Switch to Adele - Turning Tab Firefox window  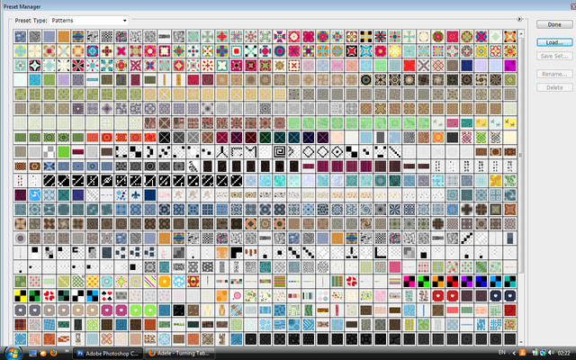tap(179, 354)
